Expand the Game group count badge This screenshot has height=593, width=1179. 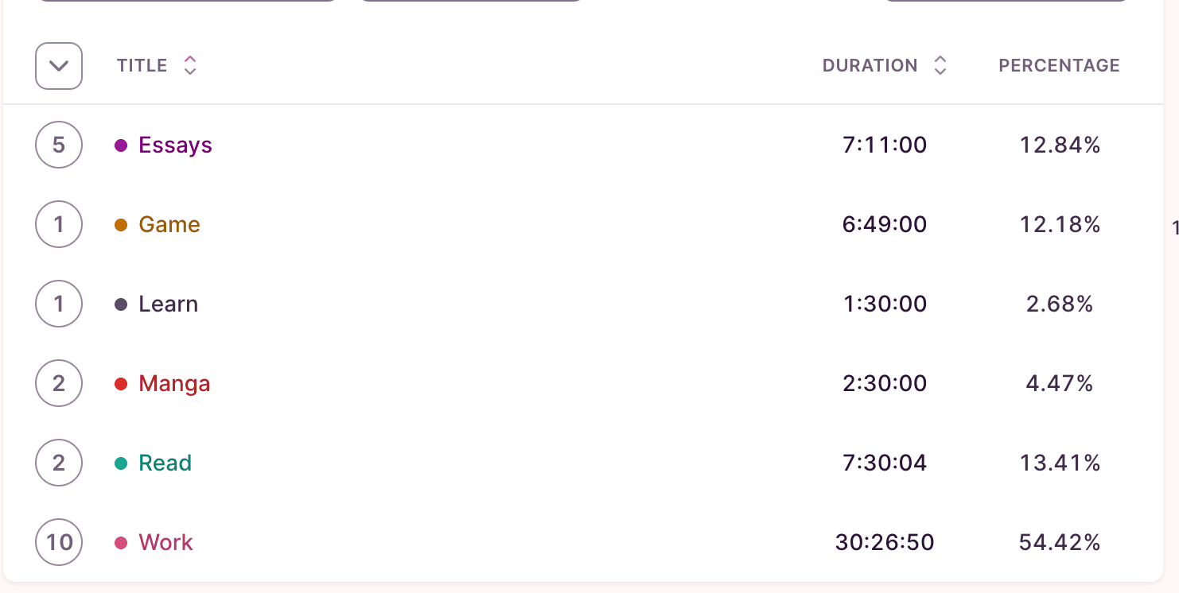(x=59, y=224)
